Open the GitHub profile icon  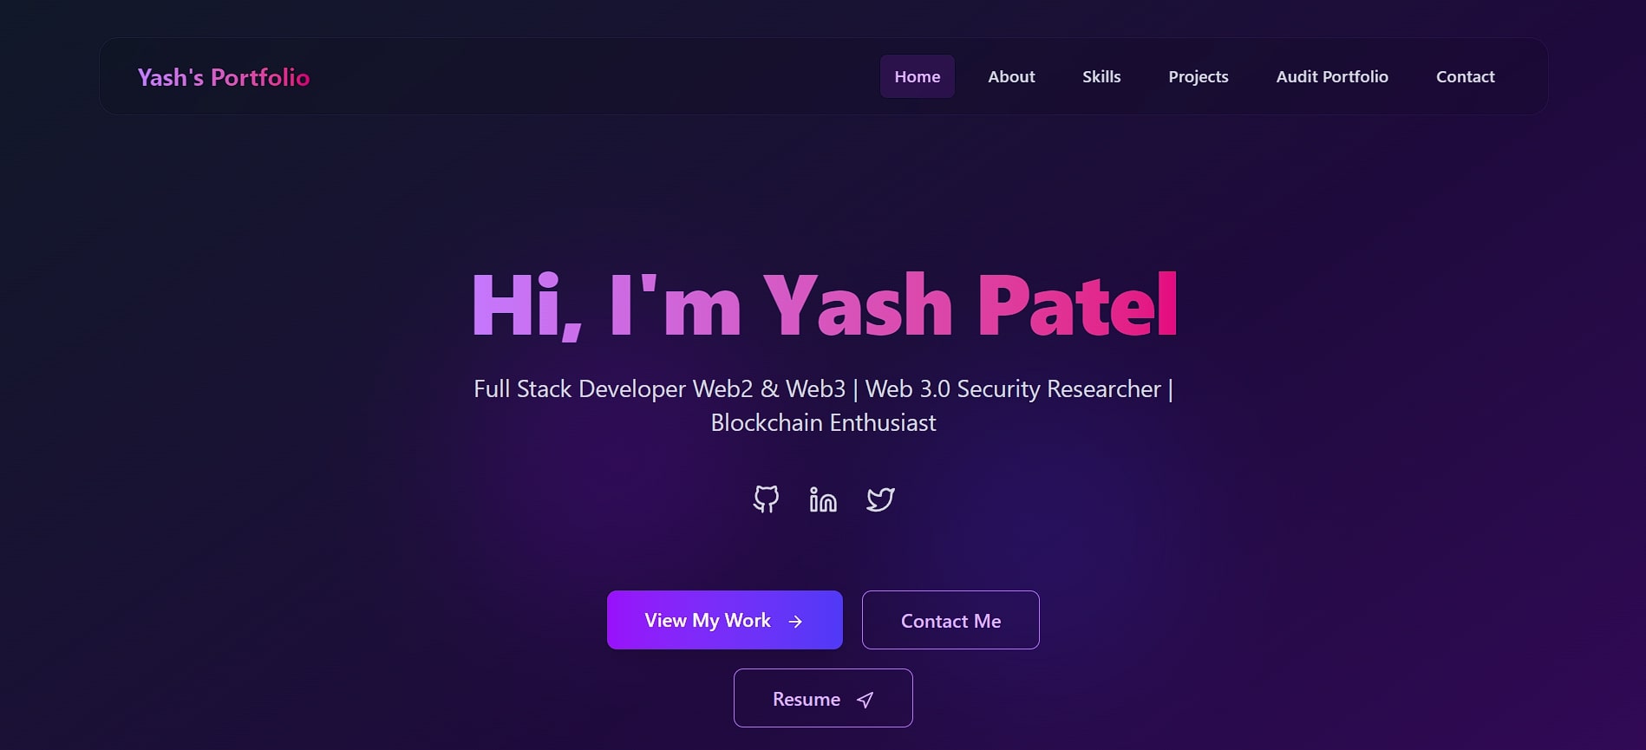(766, 499)
